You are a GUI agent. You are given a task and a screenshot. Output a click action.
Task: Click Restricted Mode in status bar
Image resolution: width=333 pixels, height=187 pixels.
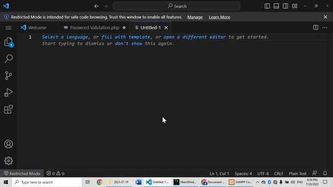click(22, 173)
